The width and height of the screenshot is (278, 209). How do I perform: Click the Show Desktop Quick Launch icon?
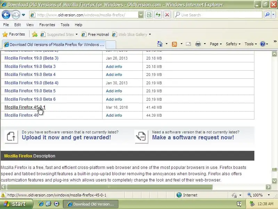click(48, 204)
